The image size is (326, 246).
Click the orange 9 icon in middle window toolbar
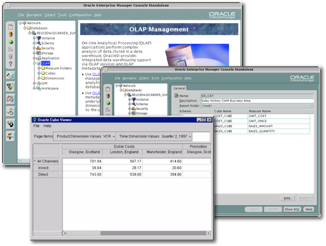108,96
